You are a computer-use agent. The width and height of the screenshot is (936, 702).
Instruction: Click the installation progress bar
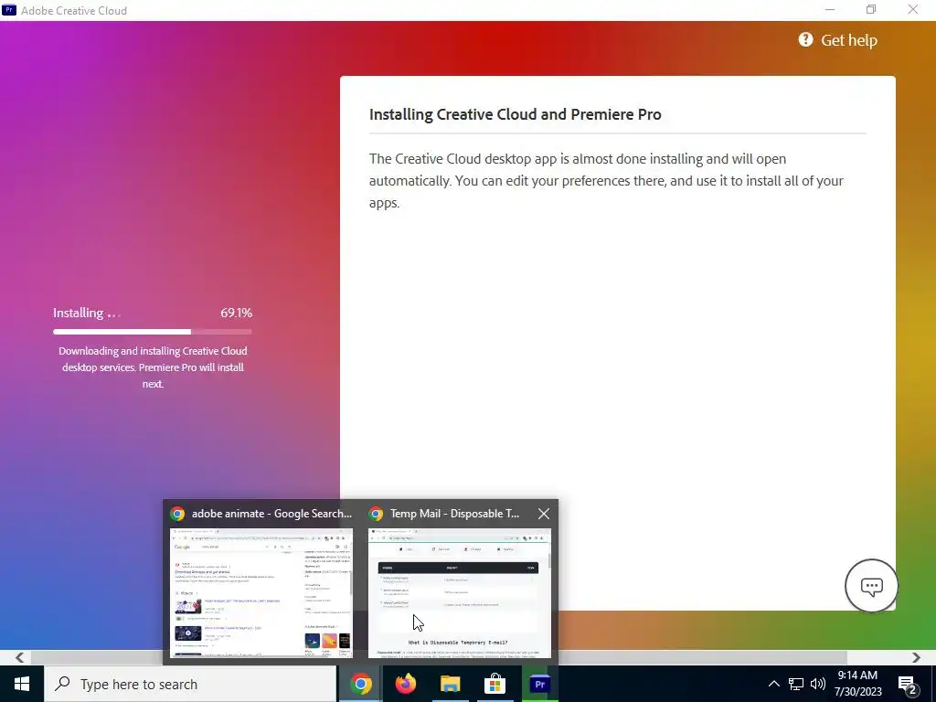153,331
